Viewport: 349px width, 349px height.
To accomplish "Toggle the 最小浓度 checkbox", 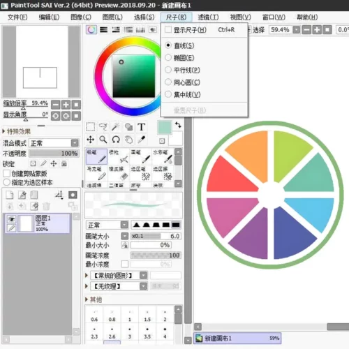I will 125,264.
